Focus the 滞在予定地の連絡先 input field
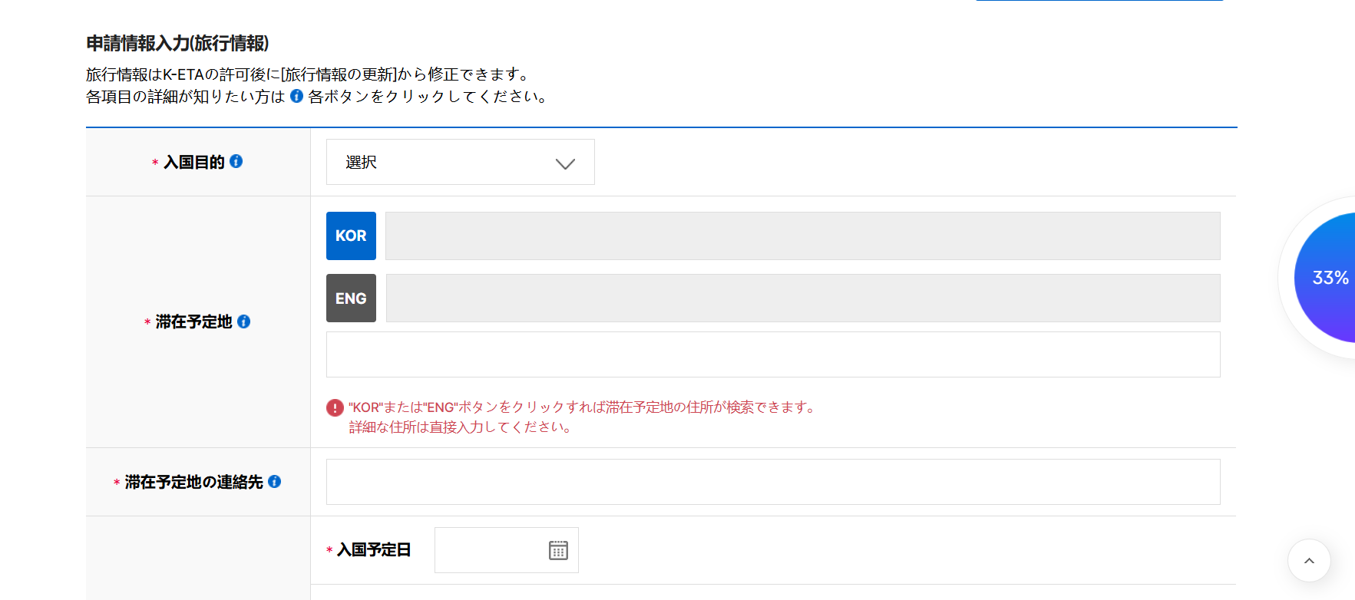The height and width of the screenshot is (600, 1355). (772, 482)
